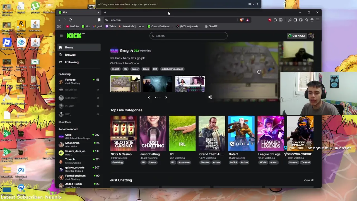Click the Brave VPN shield icon
Viewport: 357px width, 201px height.
pyautogui.click(x=312, y=20)
